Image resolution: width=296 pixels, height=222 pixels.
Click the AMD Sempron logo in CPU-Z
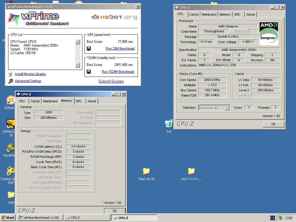click(x=269, y=34)
